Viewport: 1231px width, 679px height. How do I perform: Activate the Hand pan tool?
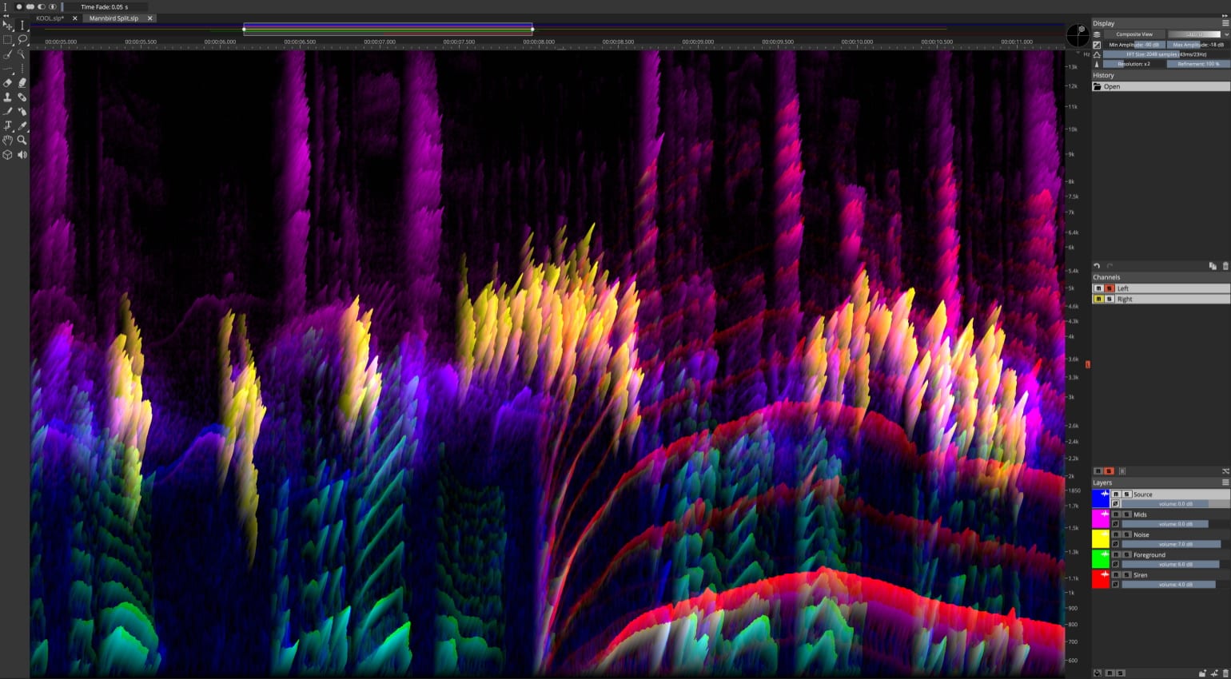(x=8, y=140)
